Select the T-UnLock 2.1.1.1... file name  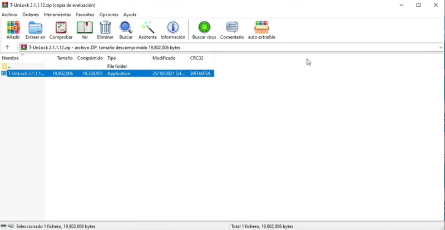coord(26,73)
